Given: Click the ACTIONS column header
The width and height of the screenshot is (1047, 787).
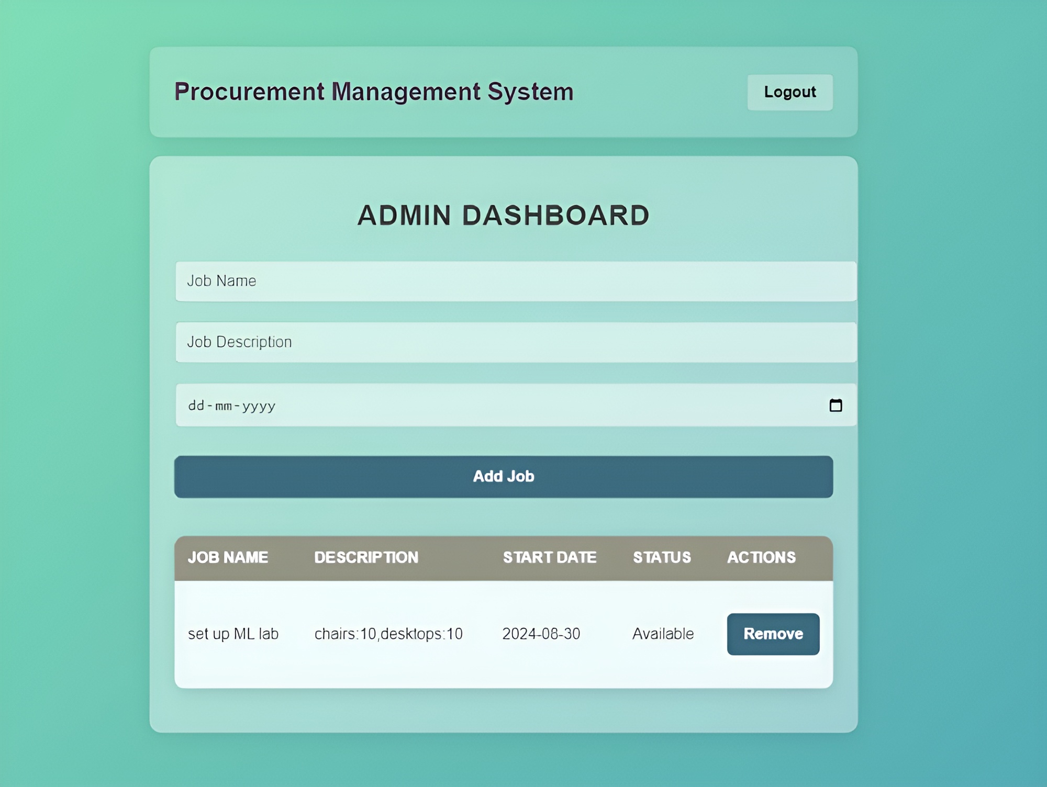Looking at the screenshot, I should [761, 557].
